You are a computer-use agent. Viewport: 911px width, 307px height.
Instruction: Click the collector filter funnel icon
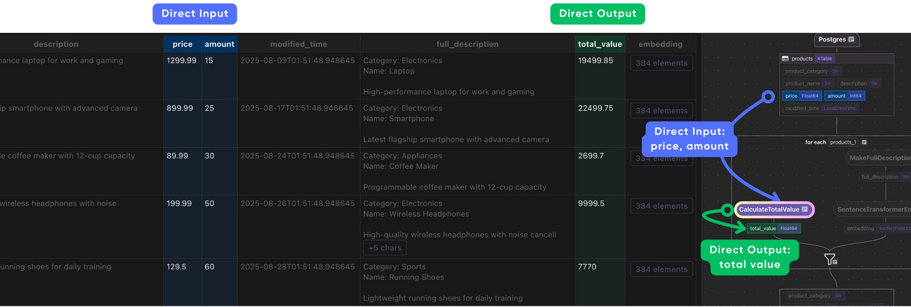click(830, 259)
